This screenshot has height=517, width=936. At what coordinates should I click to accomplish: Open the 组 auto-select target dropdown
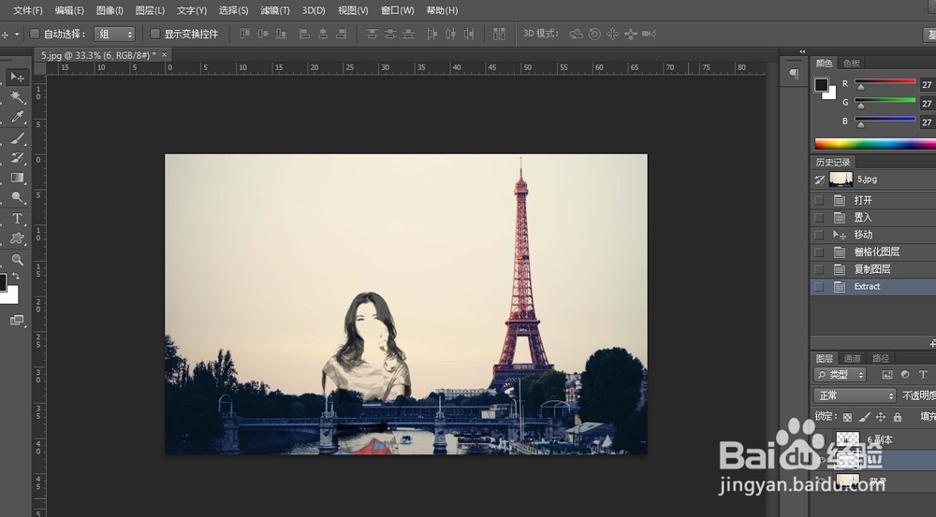(116, 34)
